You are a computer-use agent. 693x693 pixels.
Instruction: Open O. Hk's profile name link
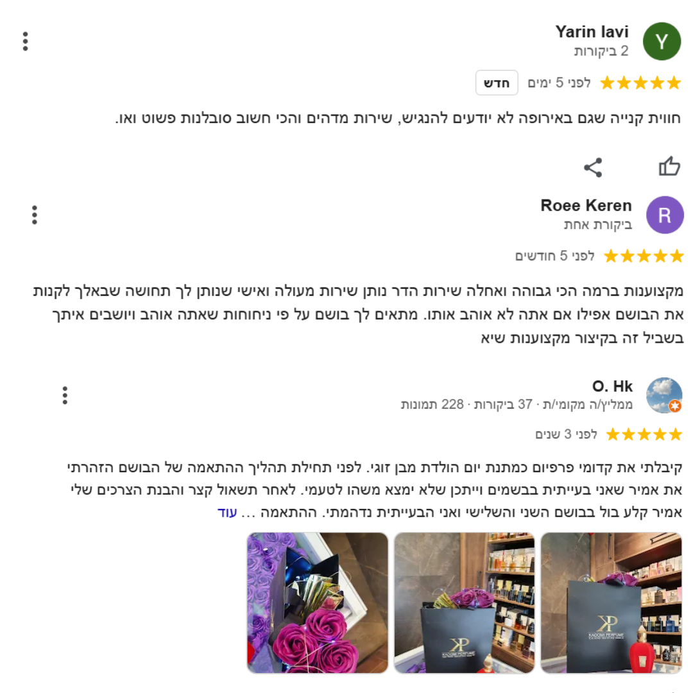[x=612, y=386]
